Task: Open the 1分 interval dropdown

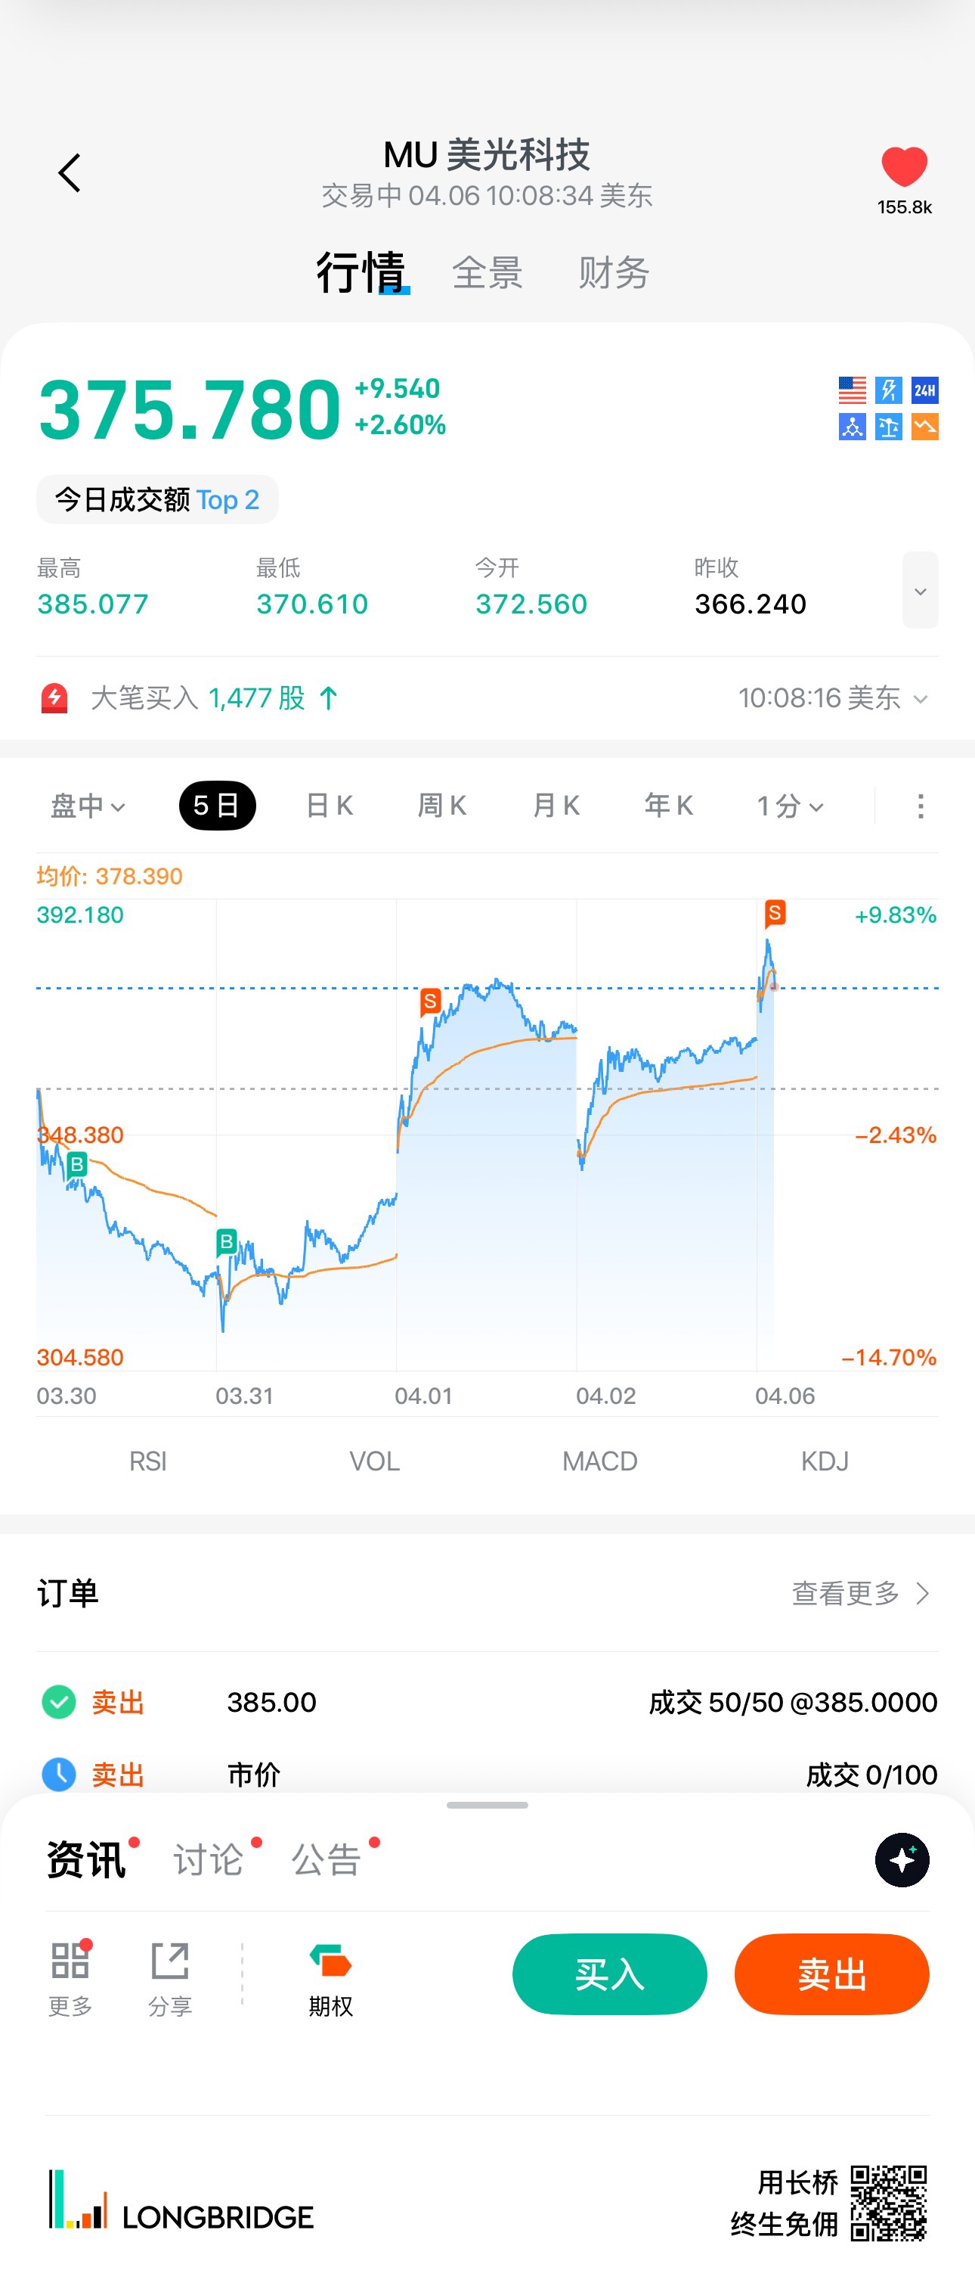Action: click(x=789, y=806)
